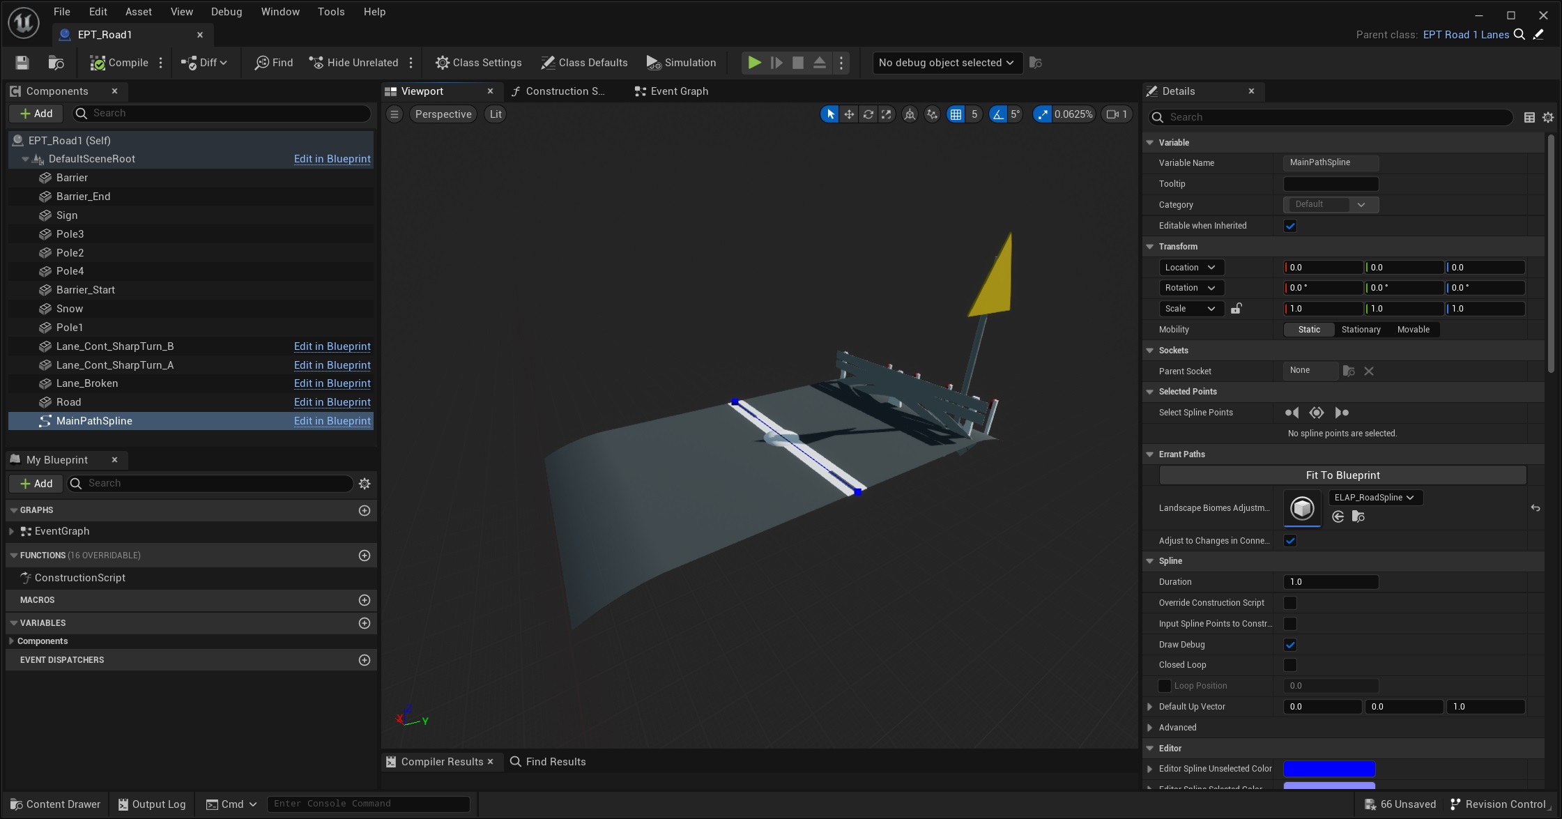Toggle rotation snap angle icon
Image resolution: width=1562 pixels, height=819 pixels.
click(x=998, y=114)
